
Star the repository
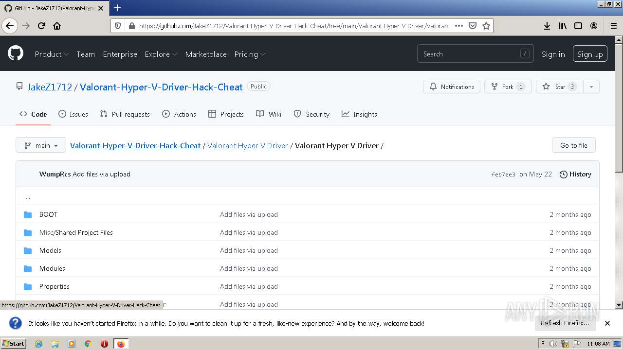[x=560, y=87]
